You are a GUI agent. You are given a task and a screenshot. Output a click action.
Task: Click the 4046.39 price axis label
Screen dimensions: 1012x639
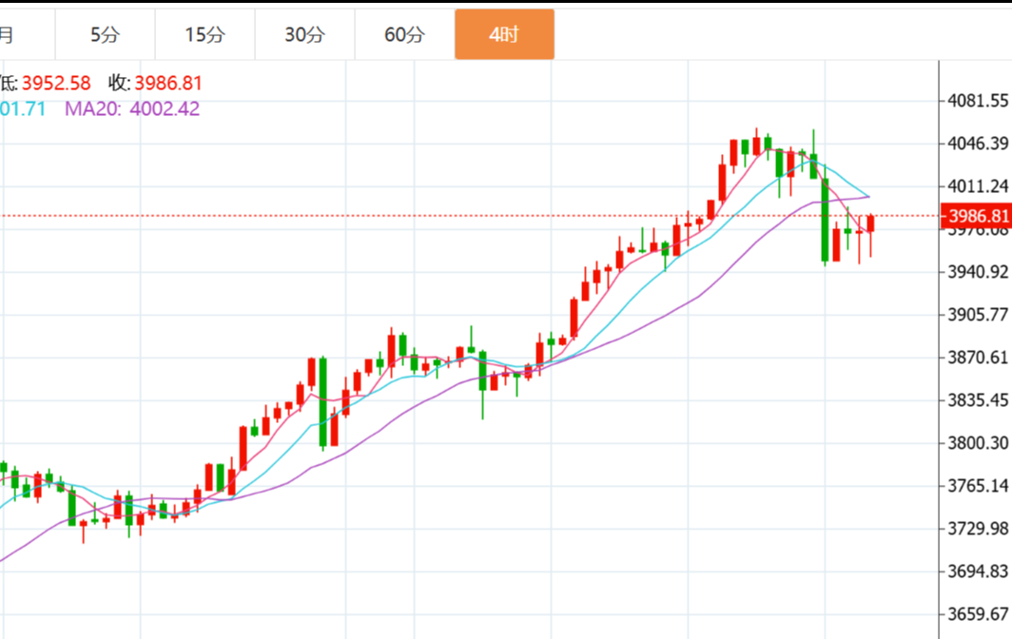click(977, 143)
